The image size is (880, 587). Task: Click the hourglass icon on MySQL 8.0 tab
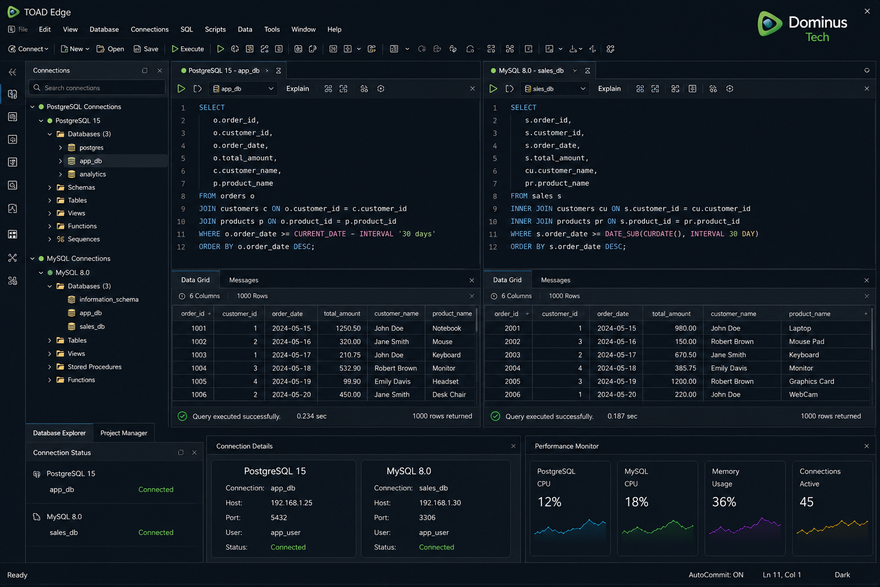(588, 71)
